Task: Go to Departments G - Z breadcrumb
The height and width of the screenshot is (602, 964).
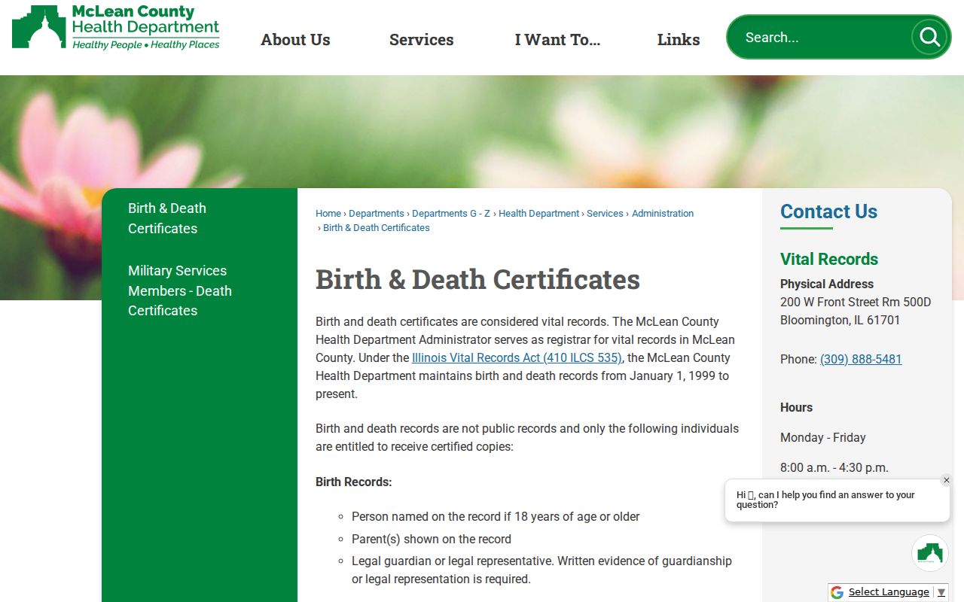Action: (451, 214)
